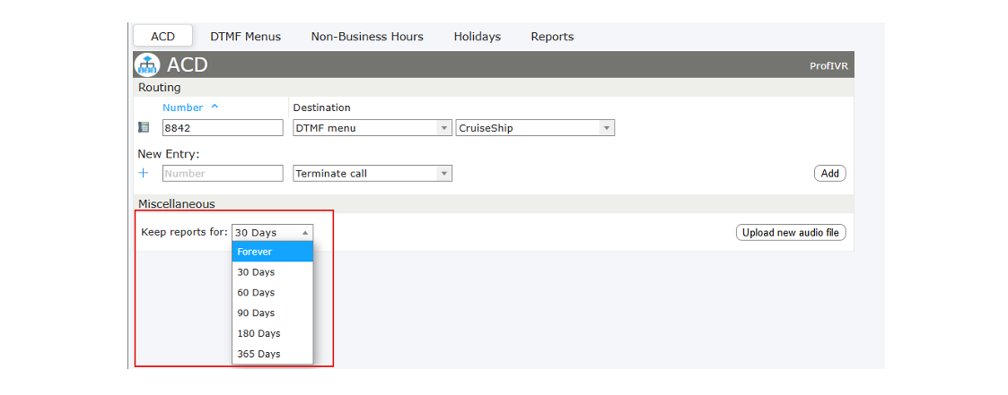Collapse the Keep reports for dropdown
The height and width of the screenshot is (395, 1008).
click(x=273, y=233)
